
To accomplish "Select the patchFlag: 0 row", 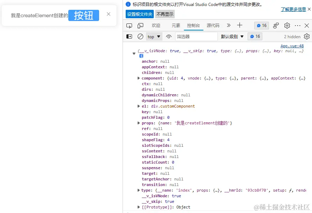I will pos(155,117).
